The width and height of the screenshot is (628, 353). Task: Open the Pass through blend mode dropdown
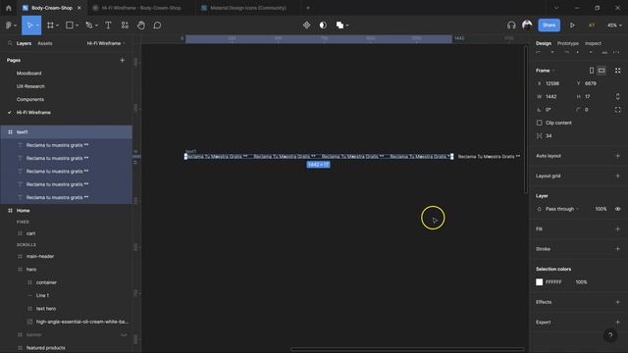(562, 209)
